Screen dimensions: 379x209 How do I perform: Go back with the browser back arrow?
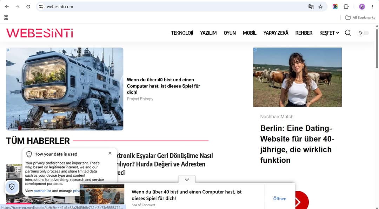[7, 7]
